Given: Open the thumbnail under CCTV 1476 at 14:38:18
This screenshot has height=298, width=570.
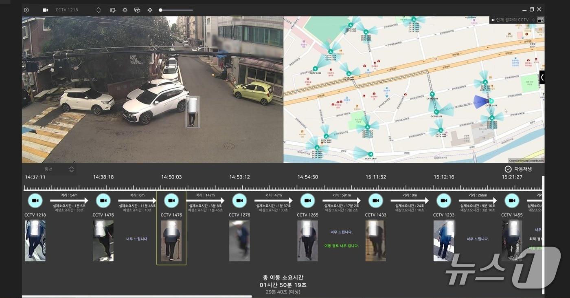Looking at the screenshot, I should tap(103, 241).
